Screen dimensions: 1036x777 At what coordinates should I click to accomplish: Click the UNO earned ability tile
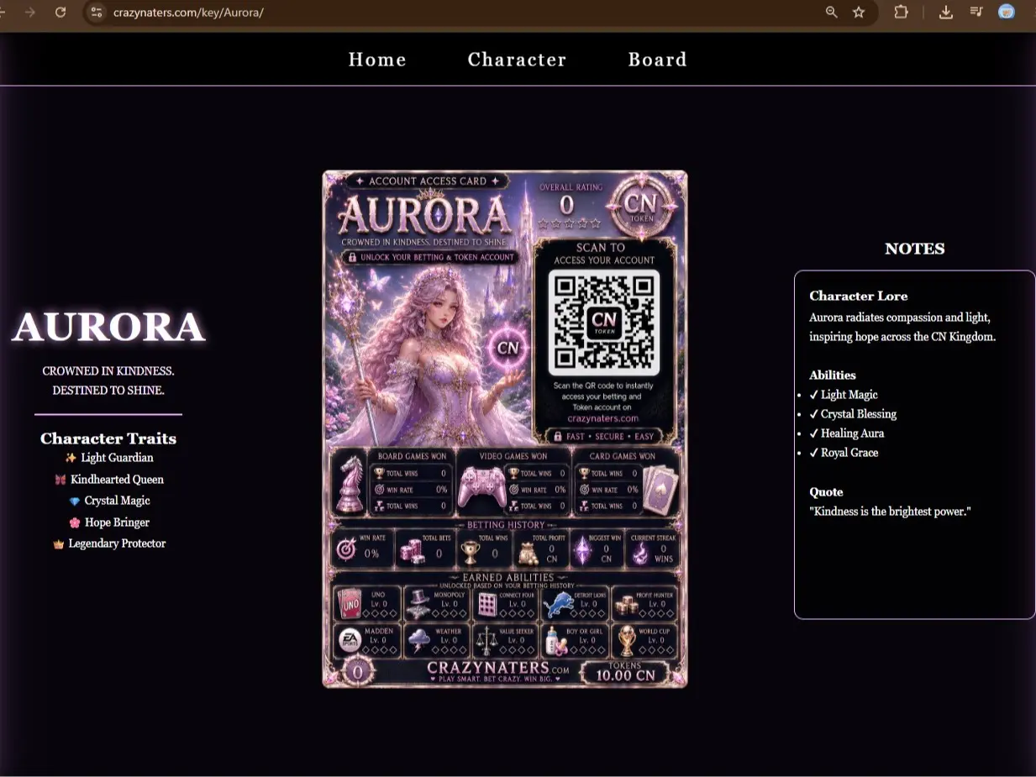click(x=366, y=603)
